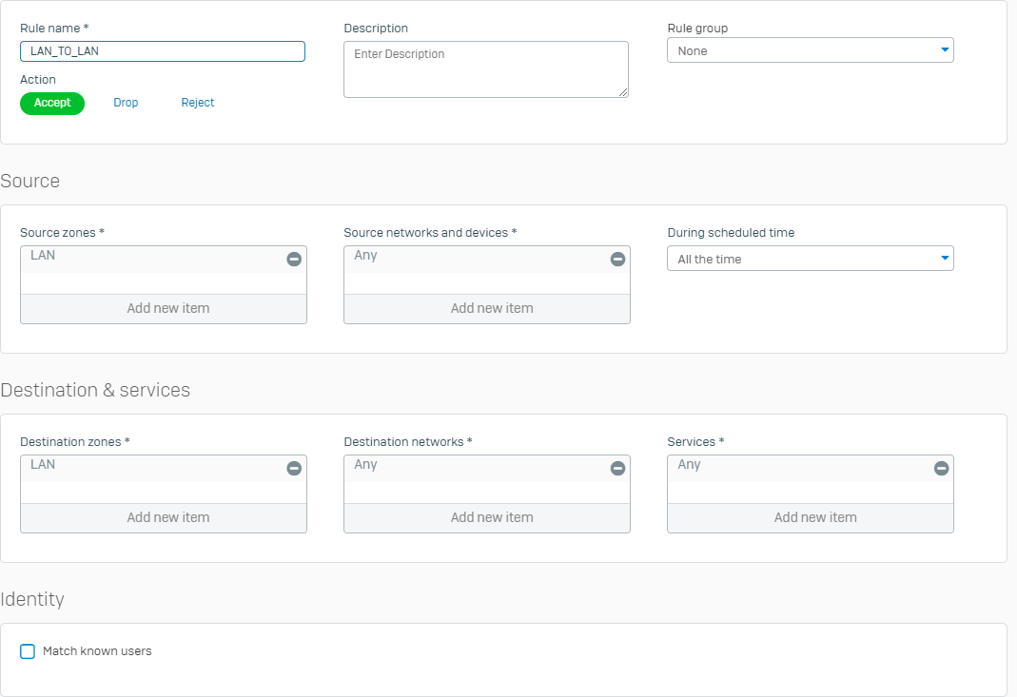Viewport: 1017px width, 697px height.
Task: Add new item to Source zones
Action: point(164,309)
